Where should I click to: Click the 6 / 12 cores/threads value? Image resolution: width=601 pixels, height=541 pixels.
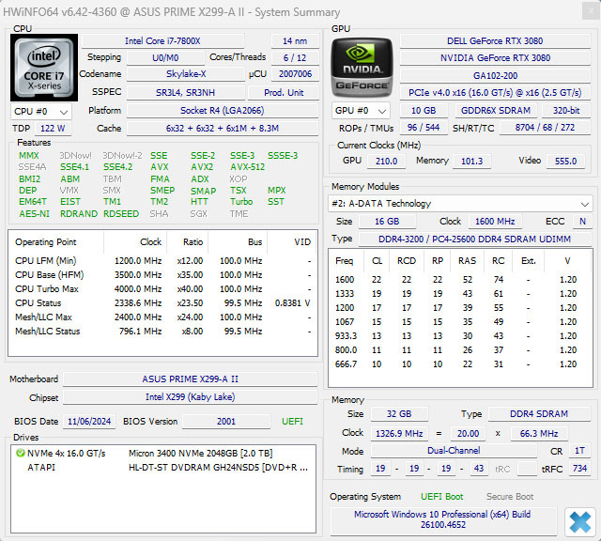click(295, 58)
